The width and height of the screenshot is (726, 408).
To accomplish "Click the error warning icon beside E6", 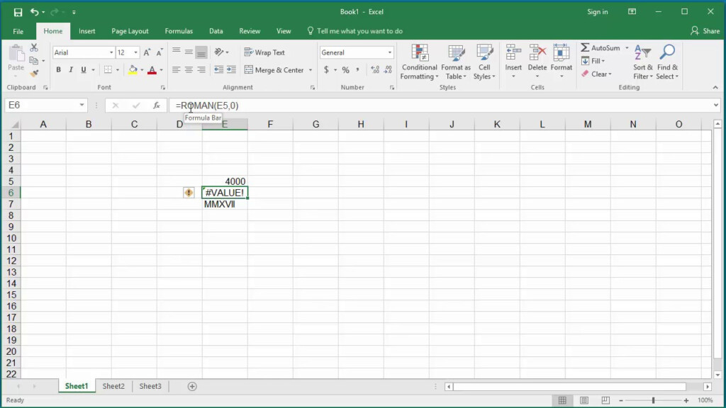I will click(x=189, y=193).
